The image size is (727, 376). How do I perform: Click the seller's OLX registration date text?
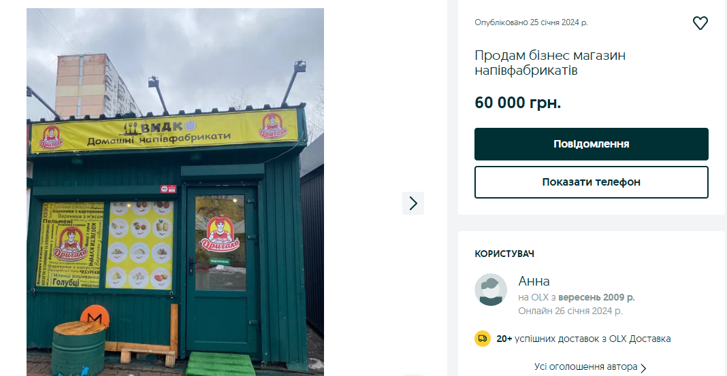coord(576,297)
